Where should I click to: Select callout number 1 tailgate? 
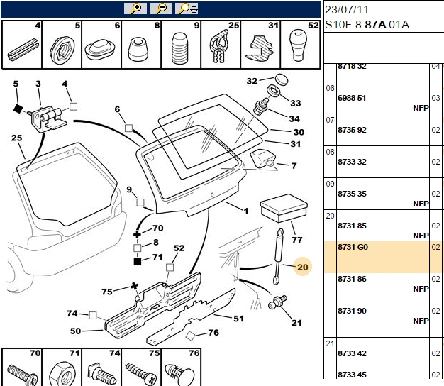pyautogui.click(x=246, y=211)
